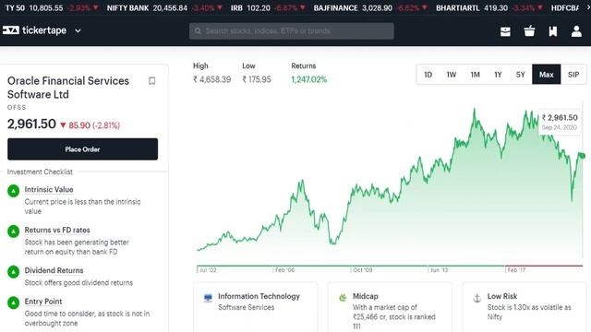Click the 2,961.50 price tooltip on chart

(x=560, y=122)
